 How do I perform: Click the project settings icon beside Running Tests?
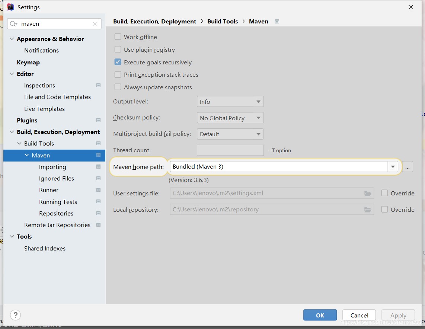[x=98, y=202]
